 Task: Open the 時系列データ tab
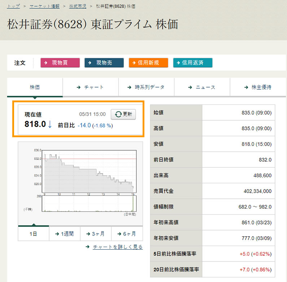click(146, 87)
